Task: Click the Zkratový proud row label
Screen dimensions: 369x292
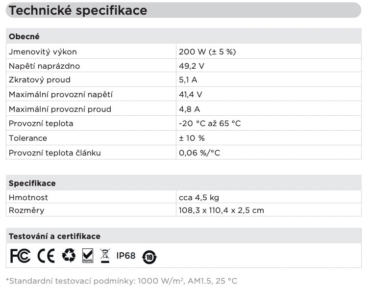Action: [x=40, y=80]
